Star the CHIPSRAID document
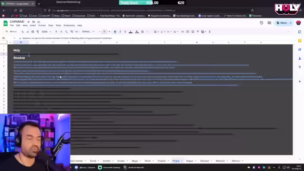 (28, 22)
